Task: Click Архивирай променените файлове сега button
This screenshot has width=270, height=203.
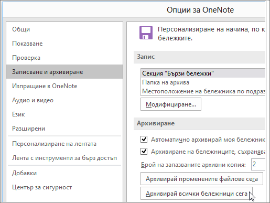Action: [202, 179]
